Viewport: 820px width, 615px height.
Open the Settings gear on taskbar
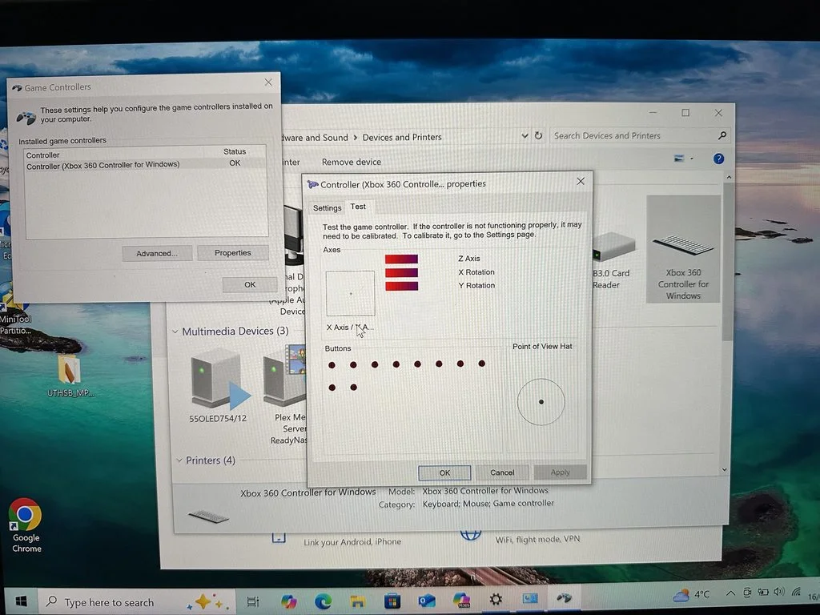coord(495,599)
